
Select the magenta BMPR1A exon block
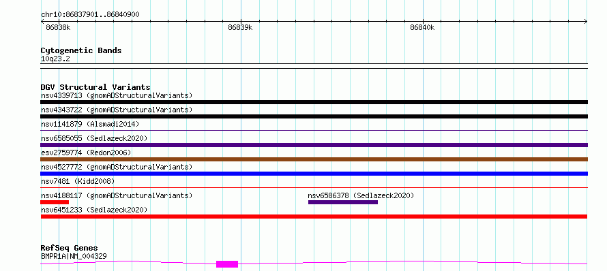(x=227, y=264)
